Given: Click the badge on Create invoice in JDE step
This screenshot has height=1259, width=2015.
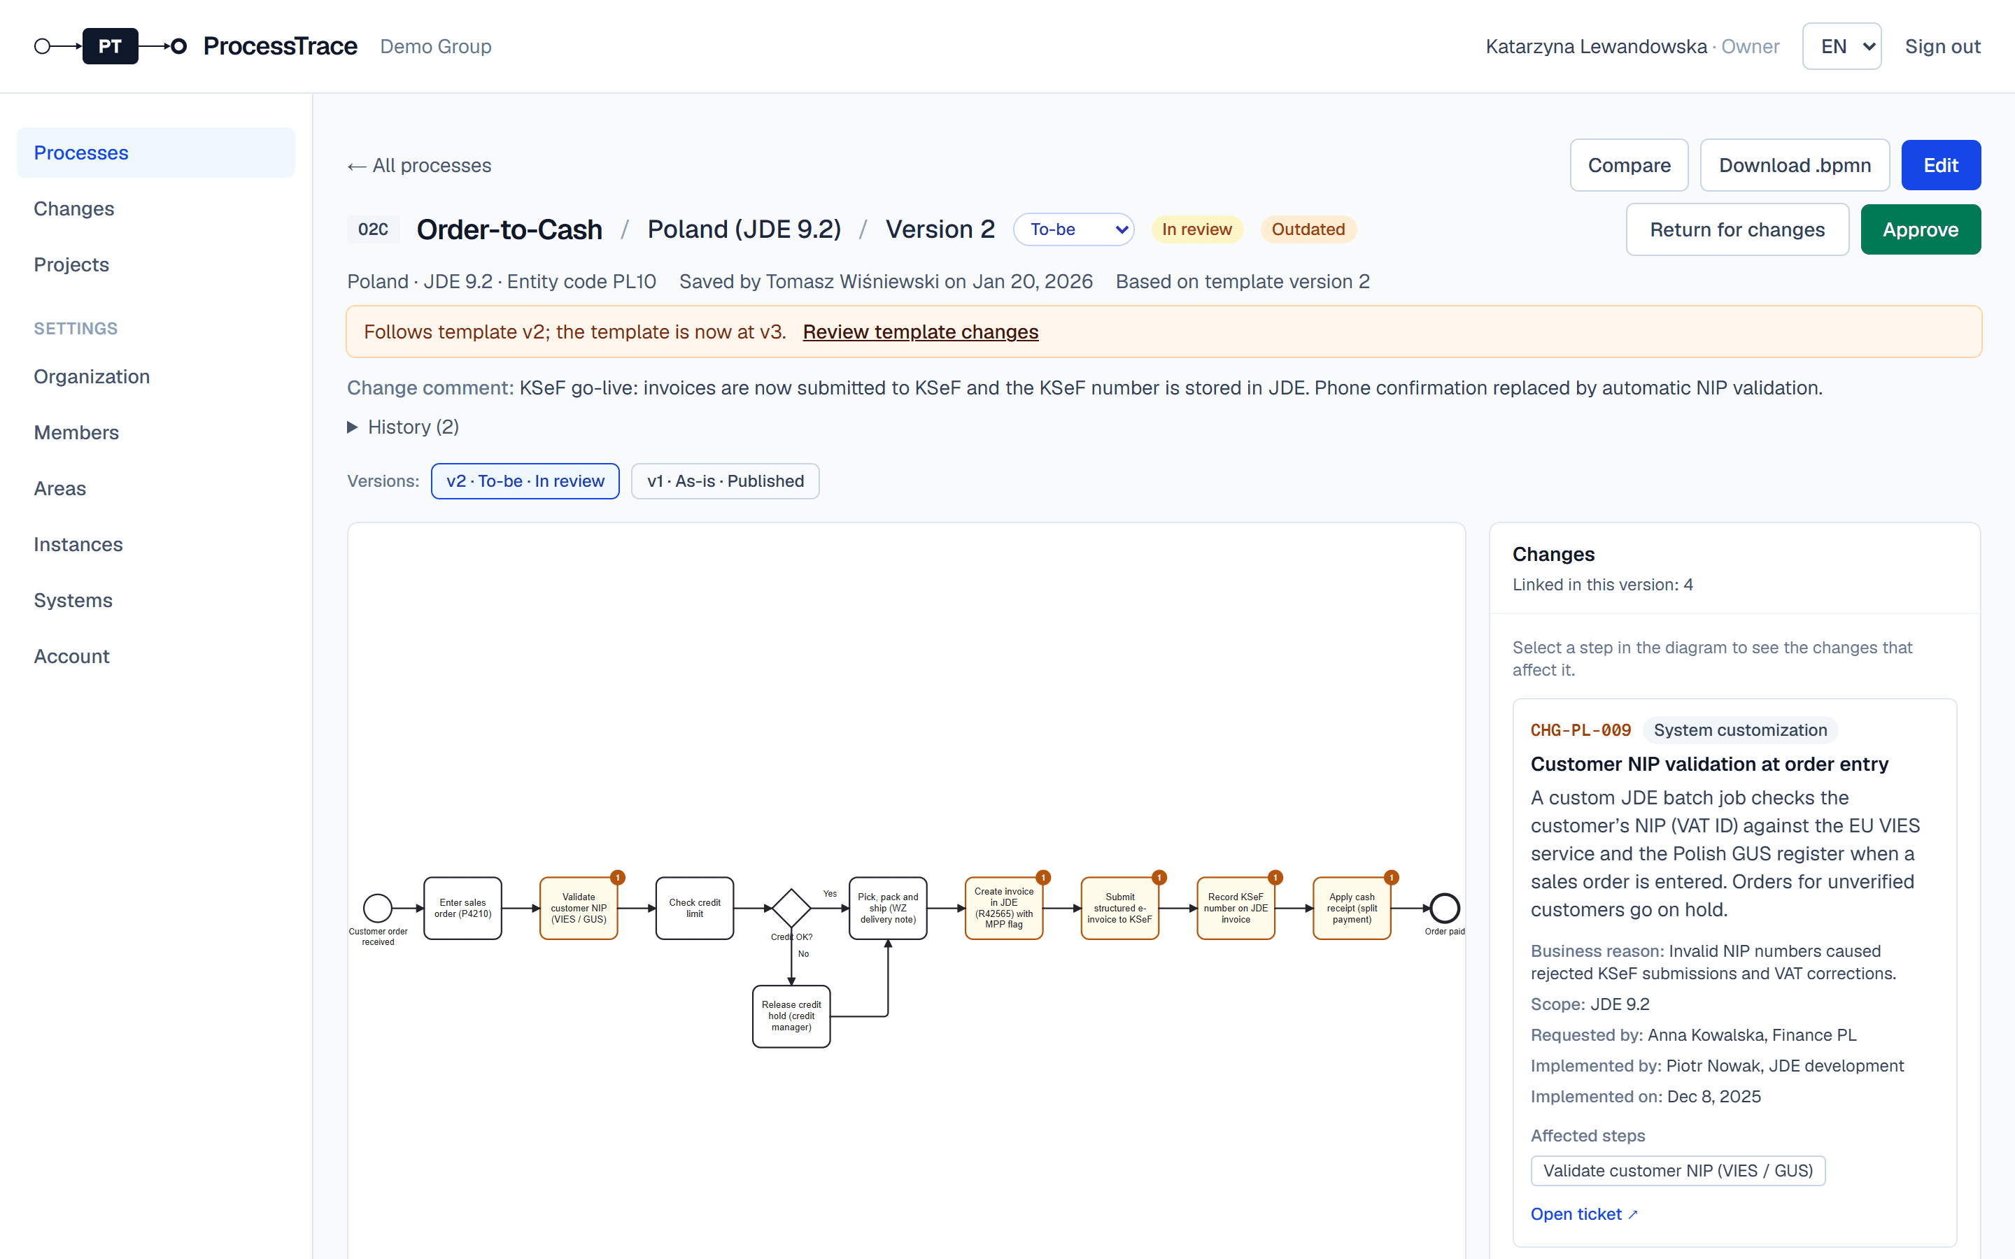Looking at the screenshot, I should [1042, 878].
